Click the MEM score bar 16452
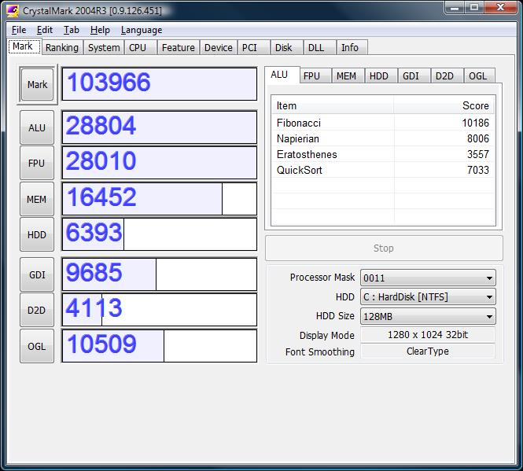 [x=160, y=199]
